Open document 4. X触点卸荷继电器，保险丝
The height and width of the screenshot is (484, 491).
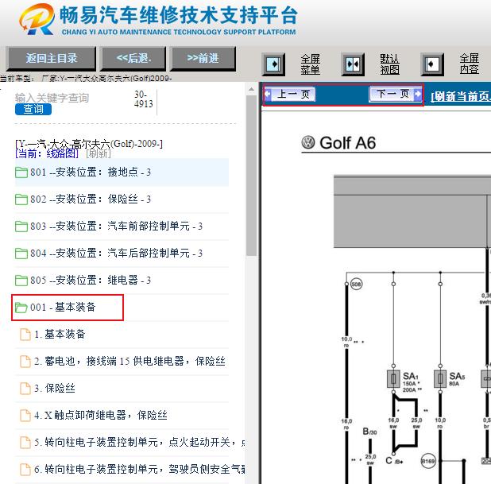point(101,415)
